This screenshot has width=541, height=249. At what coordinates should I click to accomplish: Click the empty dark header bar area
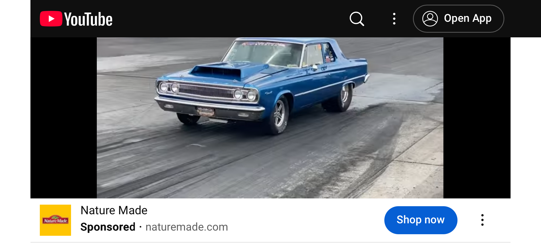pyautogui.click(x=229, y=19)
